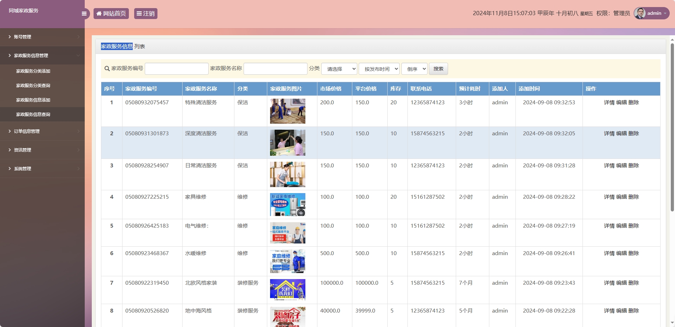Select the 账号管理 sidebar icon

pyautogui.click(x=10, y=37)
